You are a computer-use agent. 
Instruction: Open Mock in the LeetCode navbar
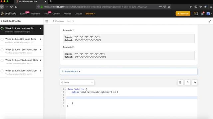46,14
